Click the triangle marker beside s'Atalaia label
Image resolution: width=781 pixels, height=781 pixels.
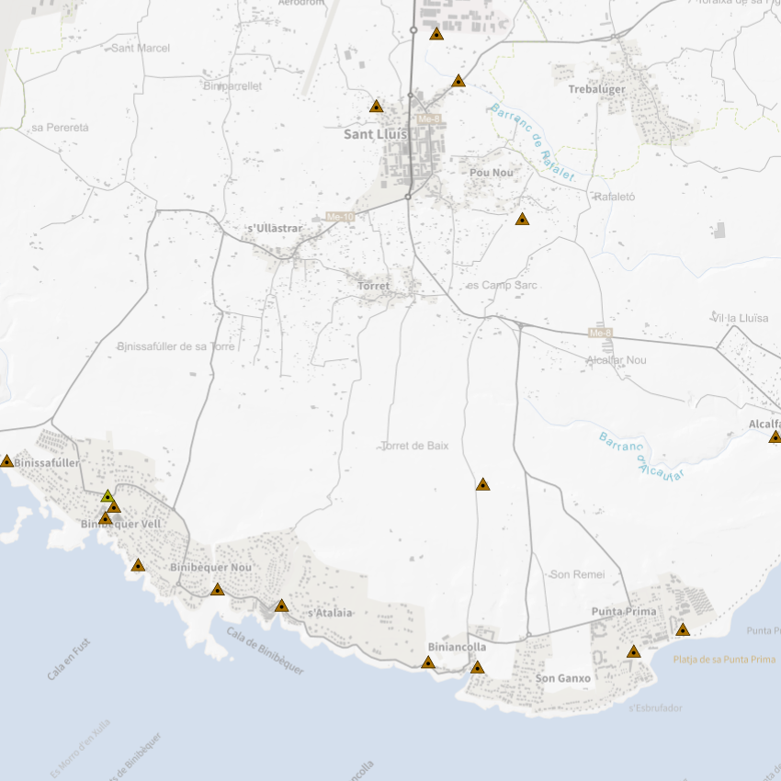(281, 606)
